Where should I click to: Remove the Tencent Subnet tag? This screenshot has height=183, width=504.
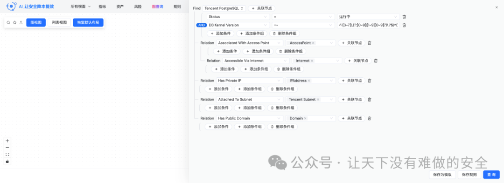pos(318,100)
